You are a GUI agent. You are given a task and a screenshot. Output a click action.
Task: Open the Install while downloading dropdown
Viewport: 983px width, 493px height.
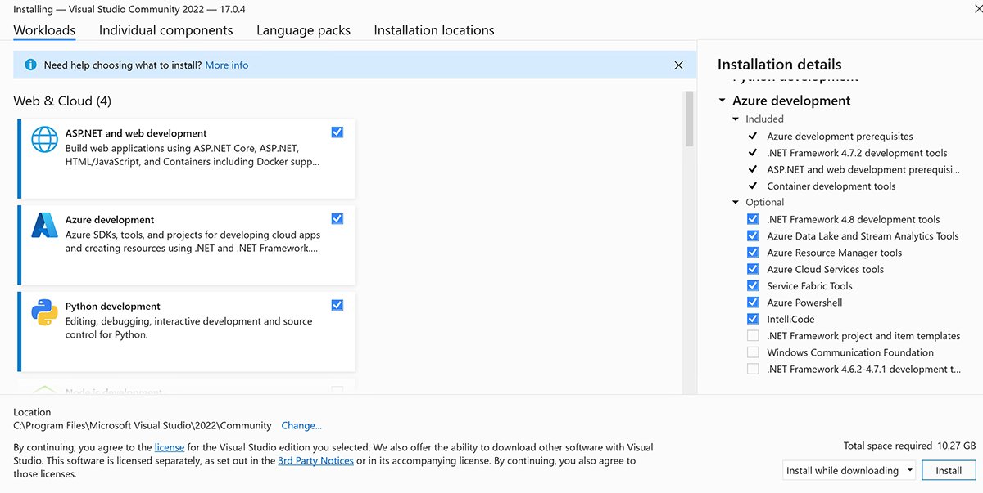tap(910, 470)
